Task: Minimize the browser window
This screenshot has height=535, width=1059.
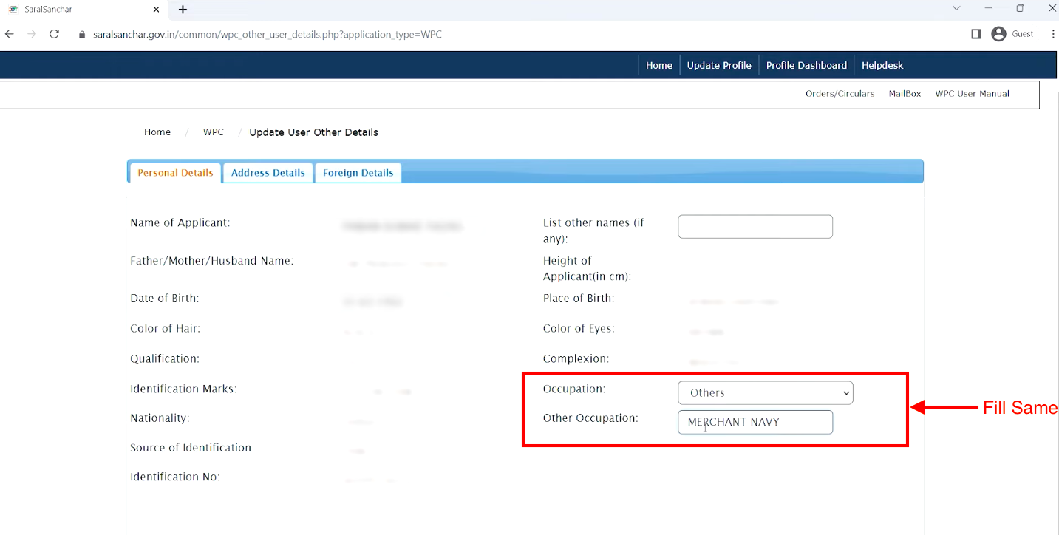Action: point(988,9)
